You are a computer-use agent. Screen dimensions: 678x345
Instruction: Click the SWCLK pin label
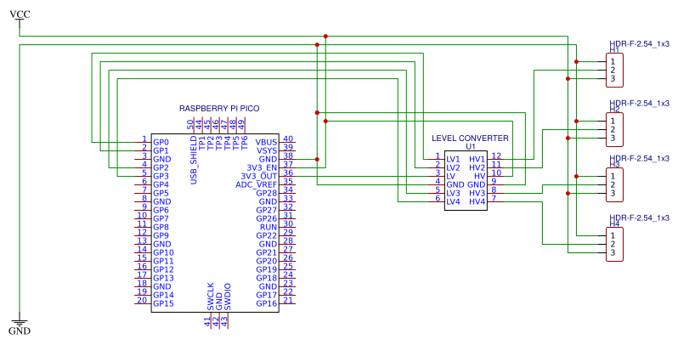[x=211, y=297]
